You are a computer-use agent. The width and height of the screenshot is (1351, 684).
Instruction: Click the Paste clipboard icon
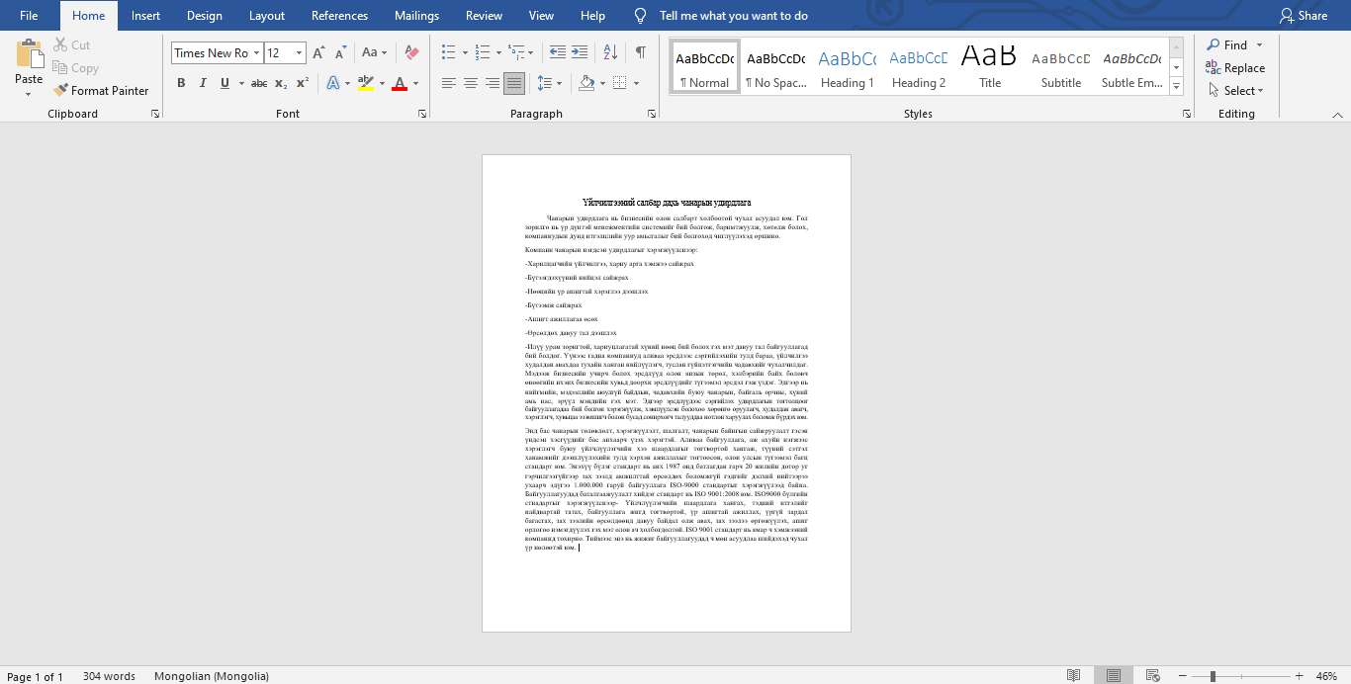click(29, 53)
